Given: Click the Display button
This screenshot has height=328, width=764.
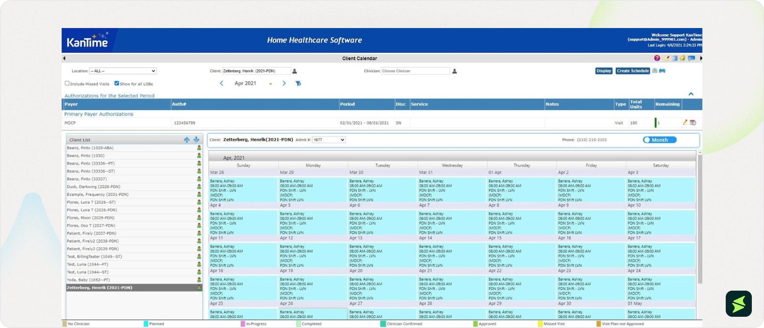Looking at the screenshot, I should pyautogui.click(x=604, y=71).
